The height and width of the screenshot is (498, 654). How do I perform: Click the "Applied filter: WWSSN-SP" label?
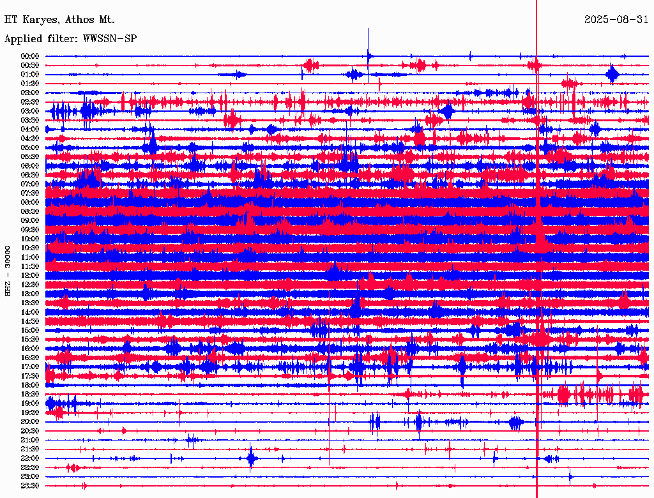70,39
